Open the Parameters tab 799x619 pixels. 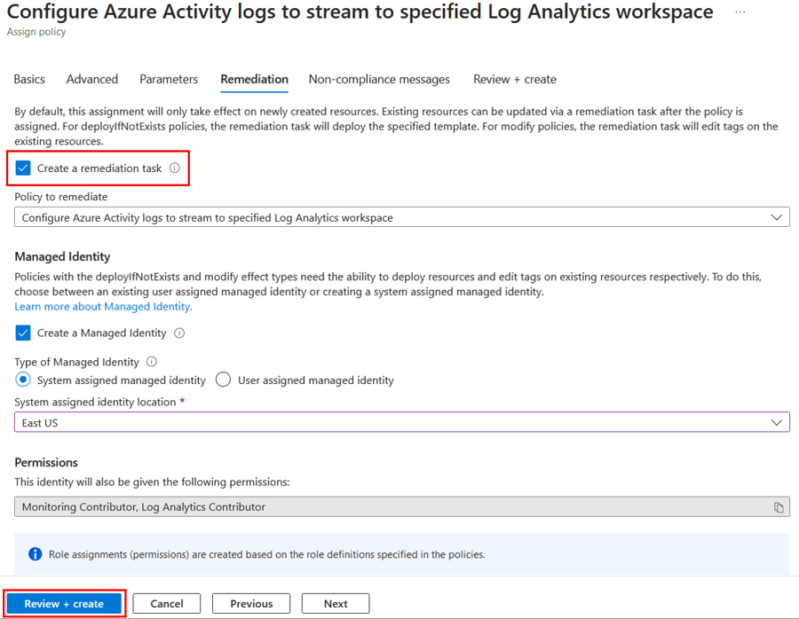(x=169, y=79)
